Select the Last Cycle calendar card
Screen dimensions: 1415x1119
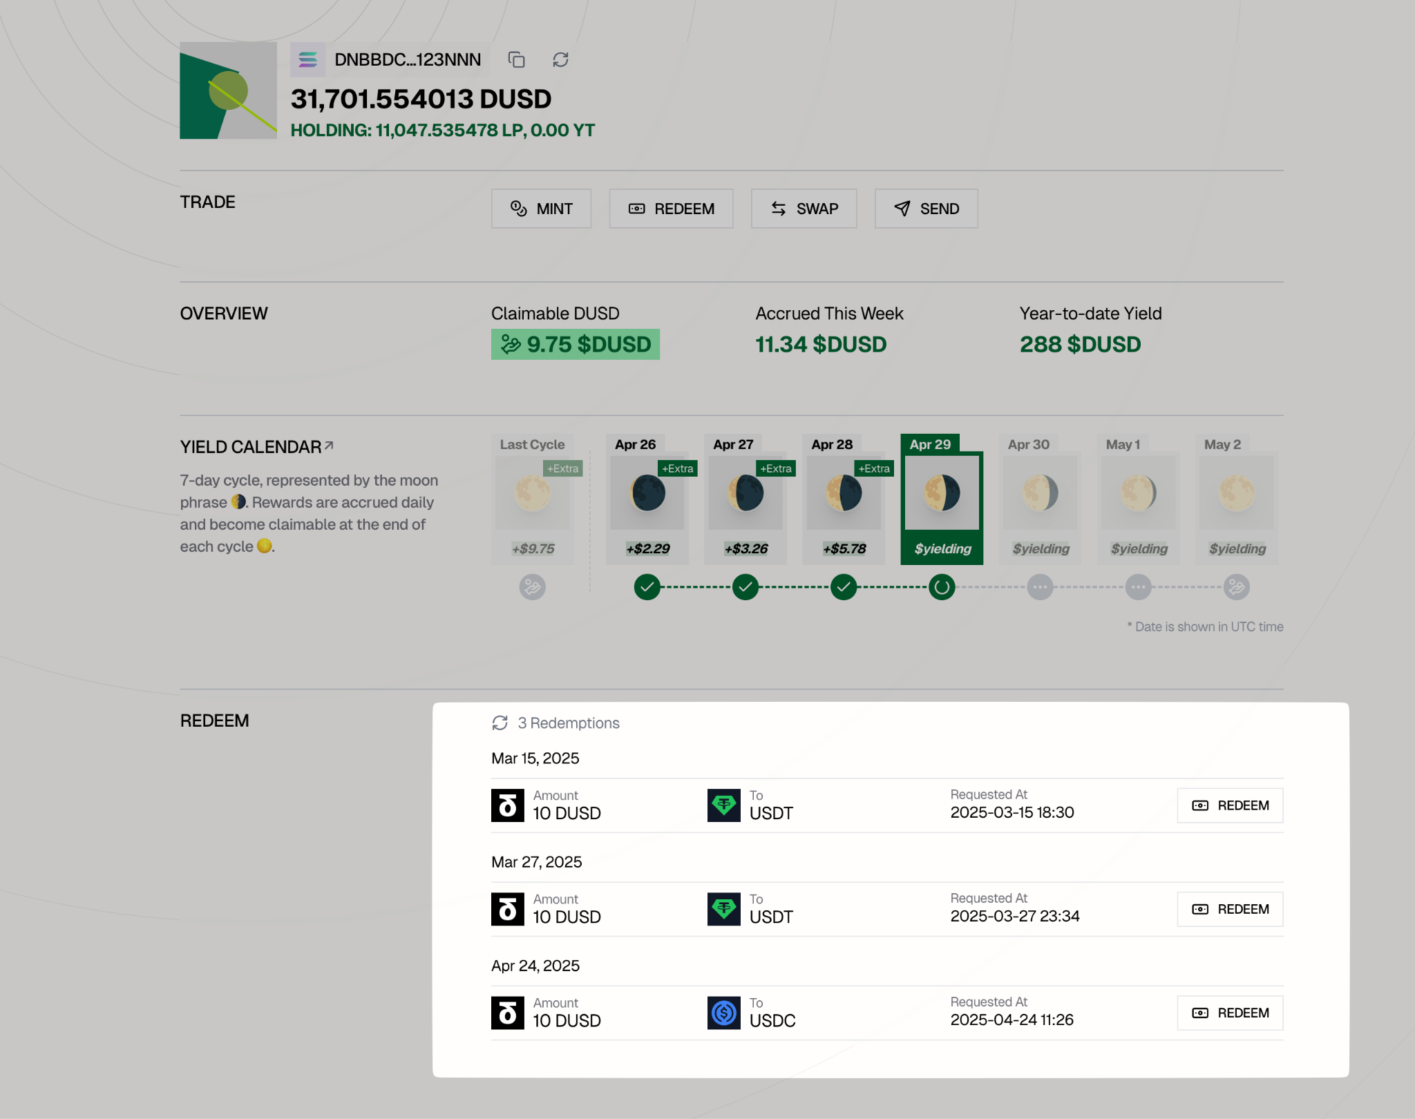[x=533, y=499]
